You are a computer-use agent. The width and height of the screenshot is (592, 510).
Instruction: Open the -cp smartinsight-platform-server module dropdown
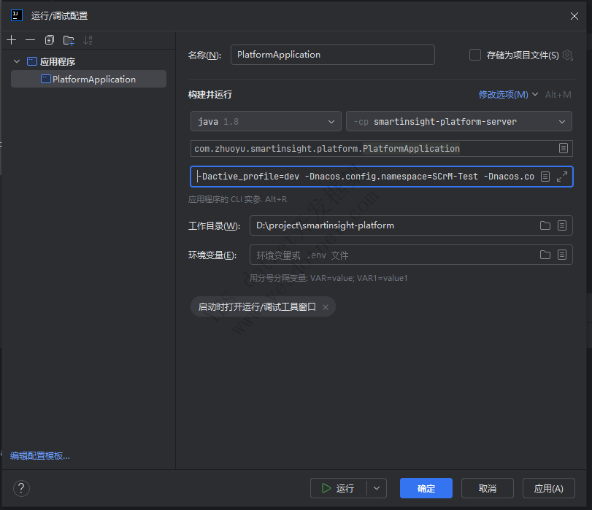(458, 122)
